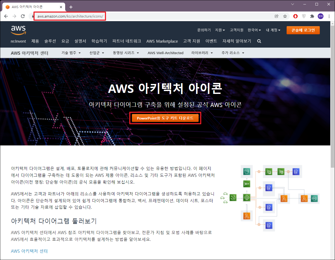The height and width of the screenshot is (260, 335).
Task: Close the AWS 아키텍처 아이콘 tab
Action: tap(61, 7)
